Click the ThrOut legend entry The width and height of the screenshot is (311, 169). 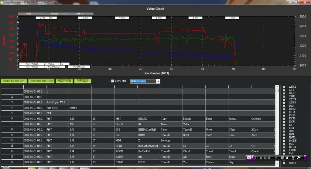51,14
